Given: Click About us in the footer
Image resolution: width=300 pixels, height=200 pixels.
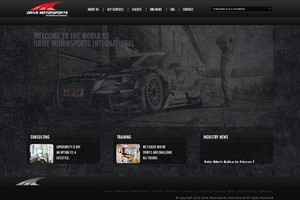Looking at the screenshot, I should point(121,191).
